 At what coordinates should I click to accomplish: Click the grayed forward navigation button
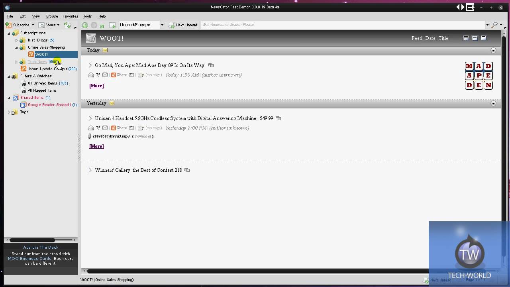click(x=94, y=25)
